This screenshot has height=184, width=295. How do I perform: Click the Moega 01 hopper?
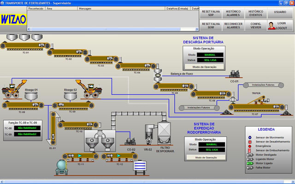click(x=31, y=97)
